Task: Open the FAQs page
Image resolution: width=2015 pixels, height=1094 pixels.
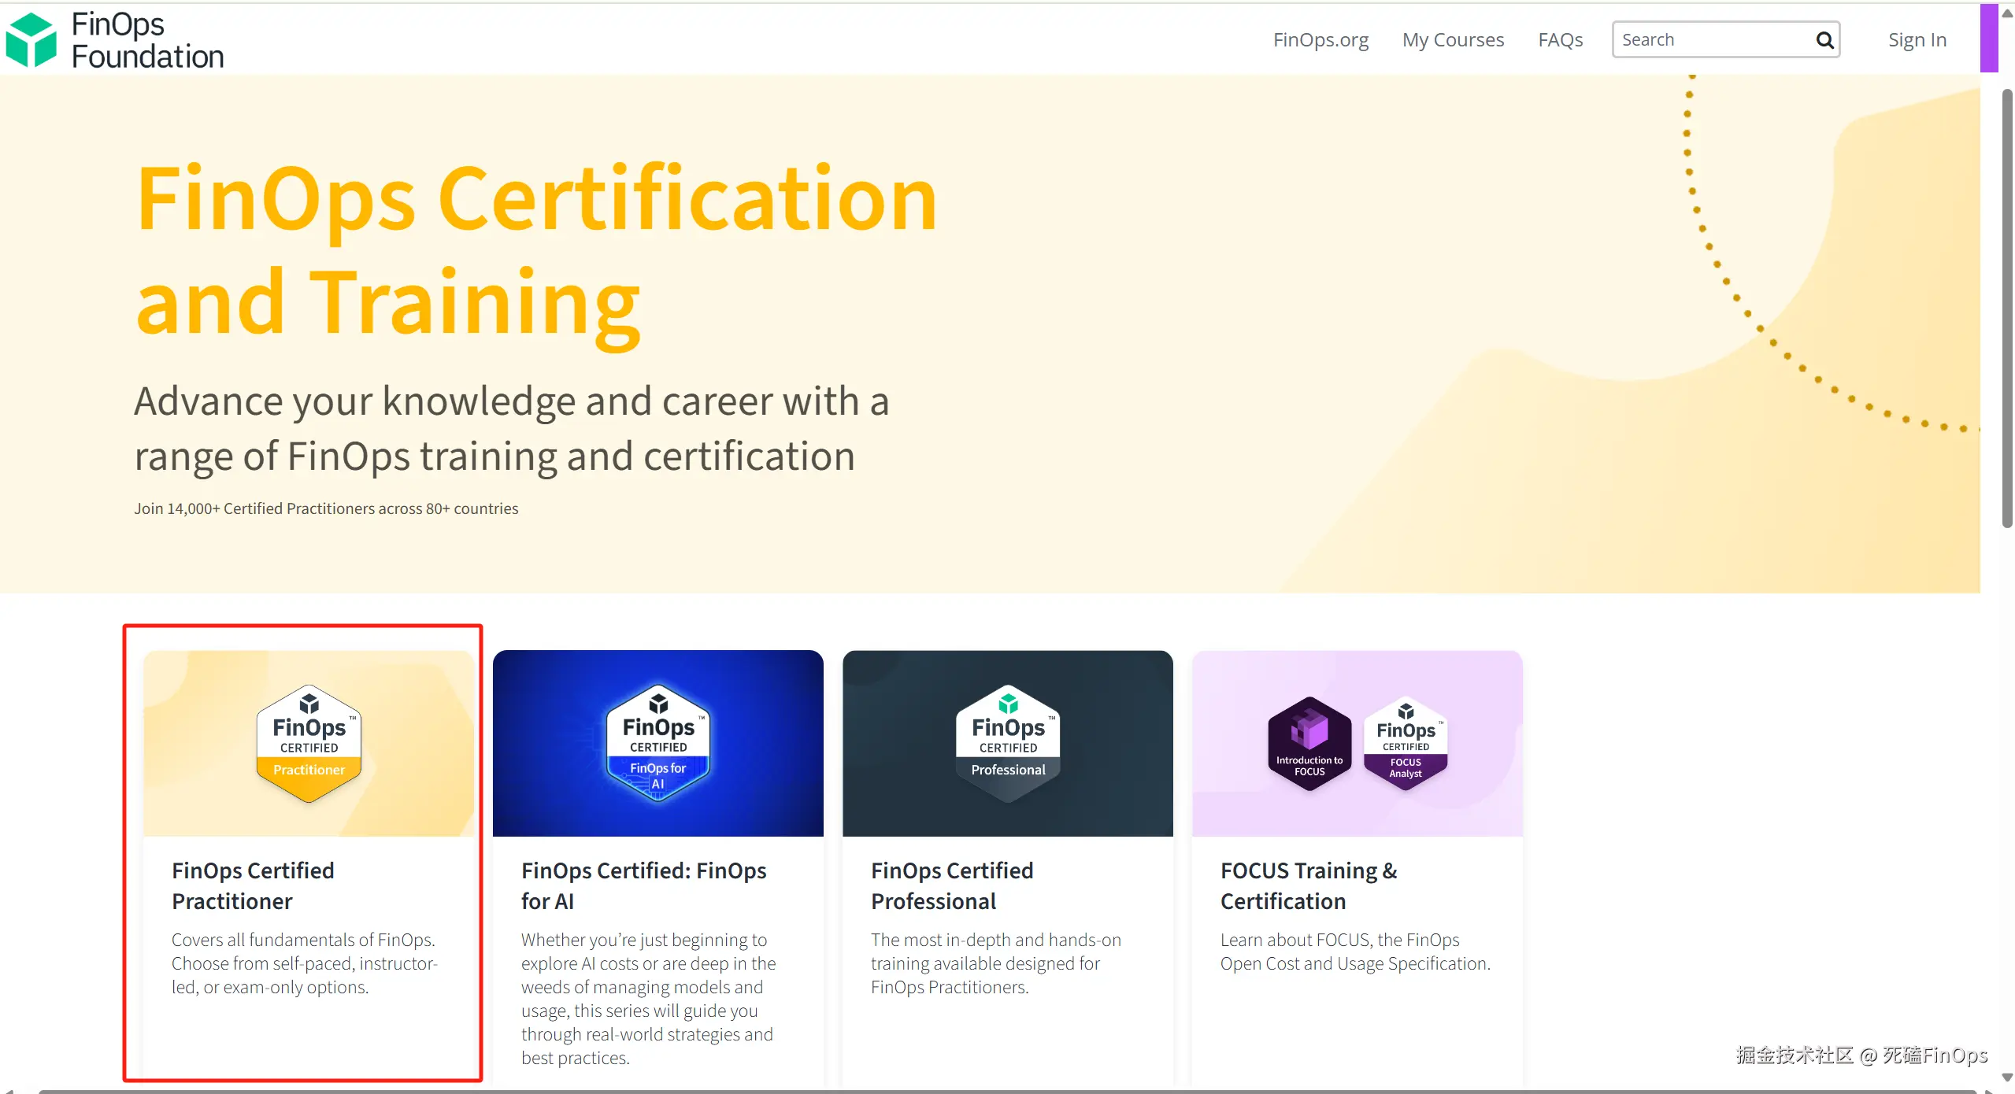Action: (1560, 40)
